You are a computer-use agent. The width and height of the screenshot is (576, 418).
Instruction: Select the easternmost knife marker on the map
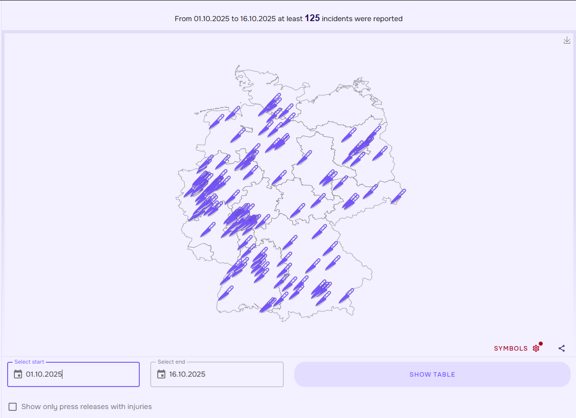(398, 196)
